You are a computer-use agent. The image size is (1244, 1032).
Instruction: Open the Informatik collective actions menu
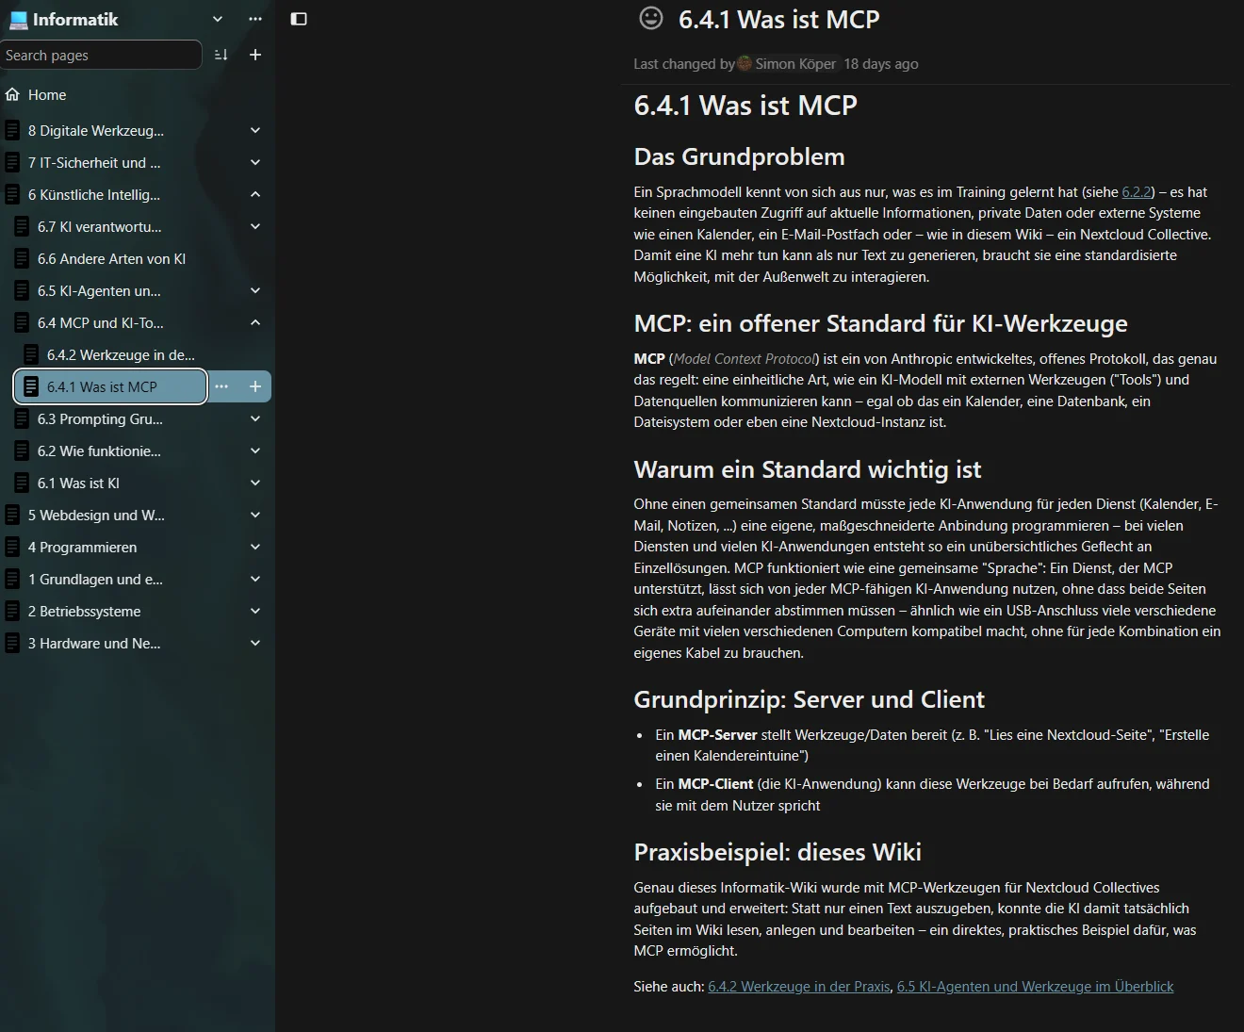255,19
